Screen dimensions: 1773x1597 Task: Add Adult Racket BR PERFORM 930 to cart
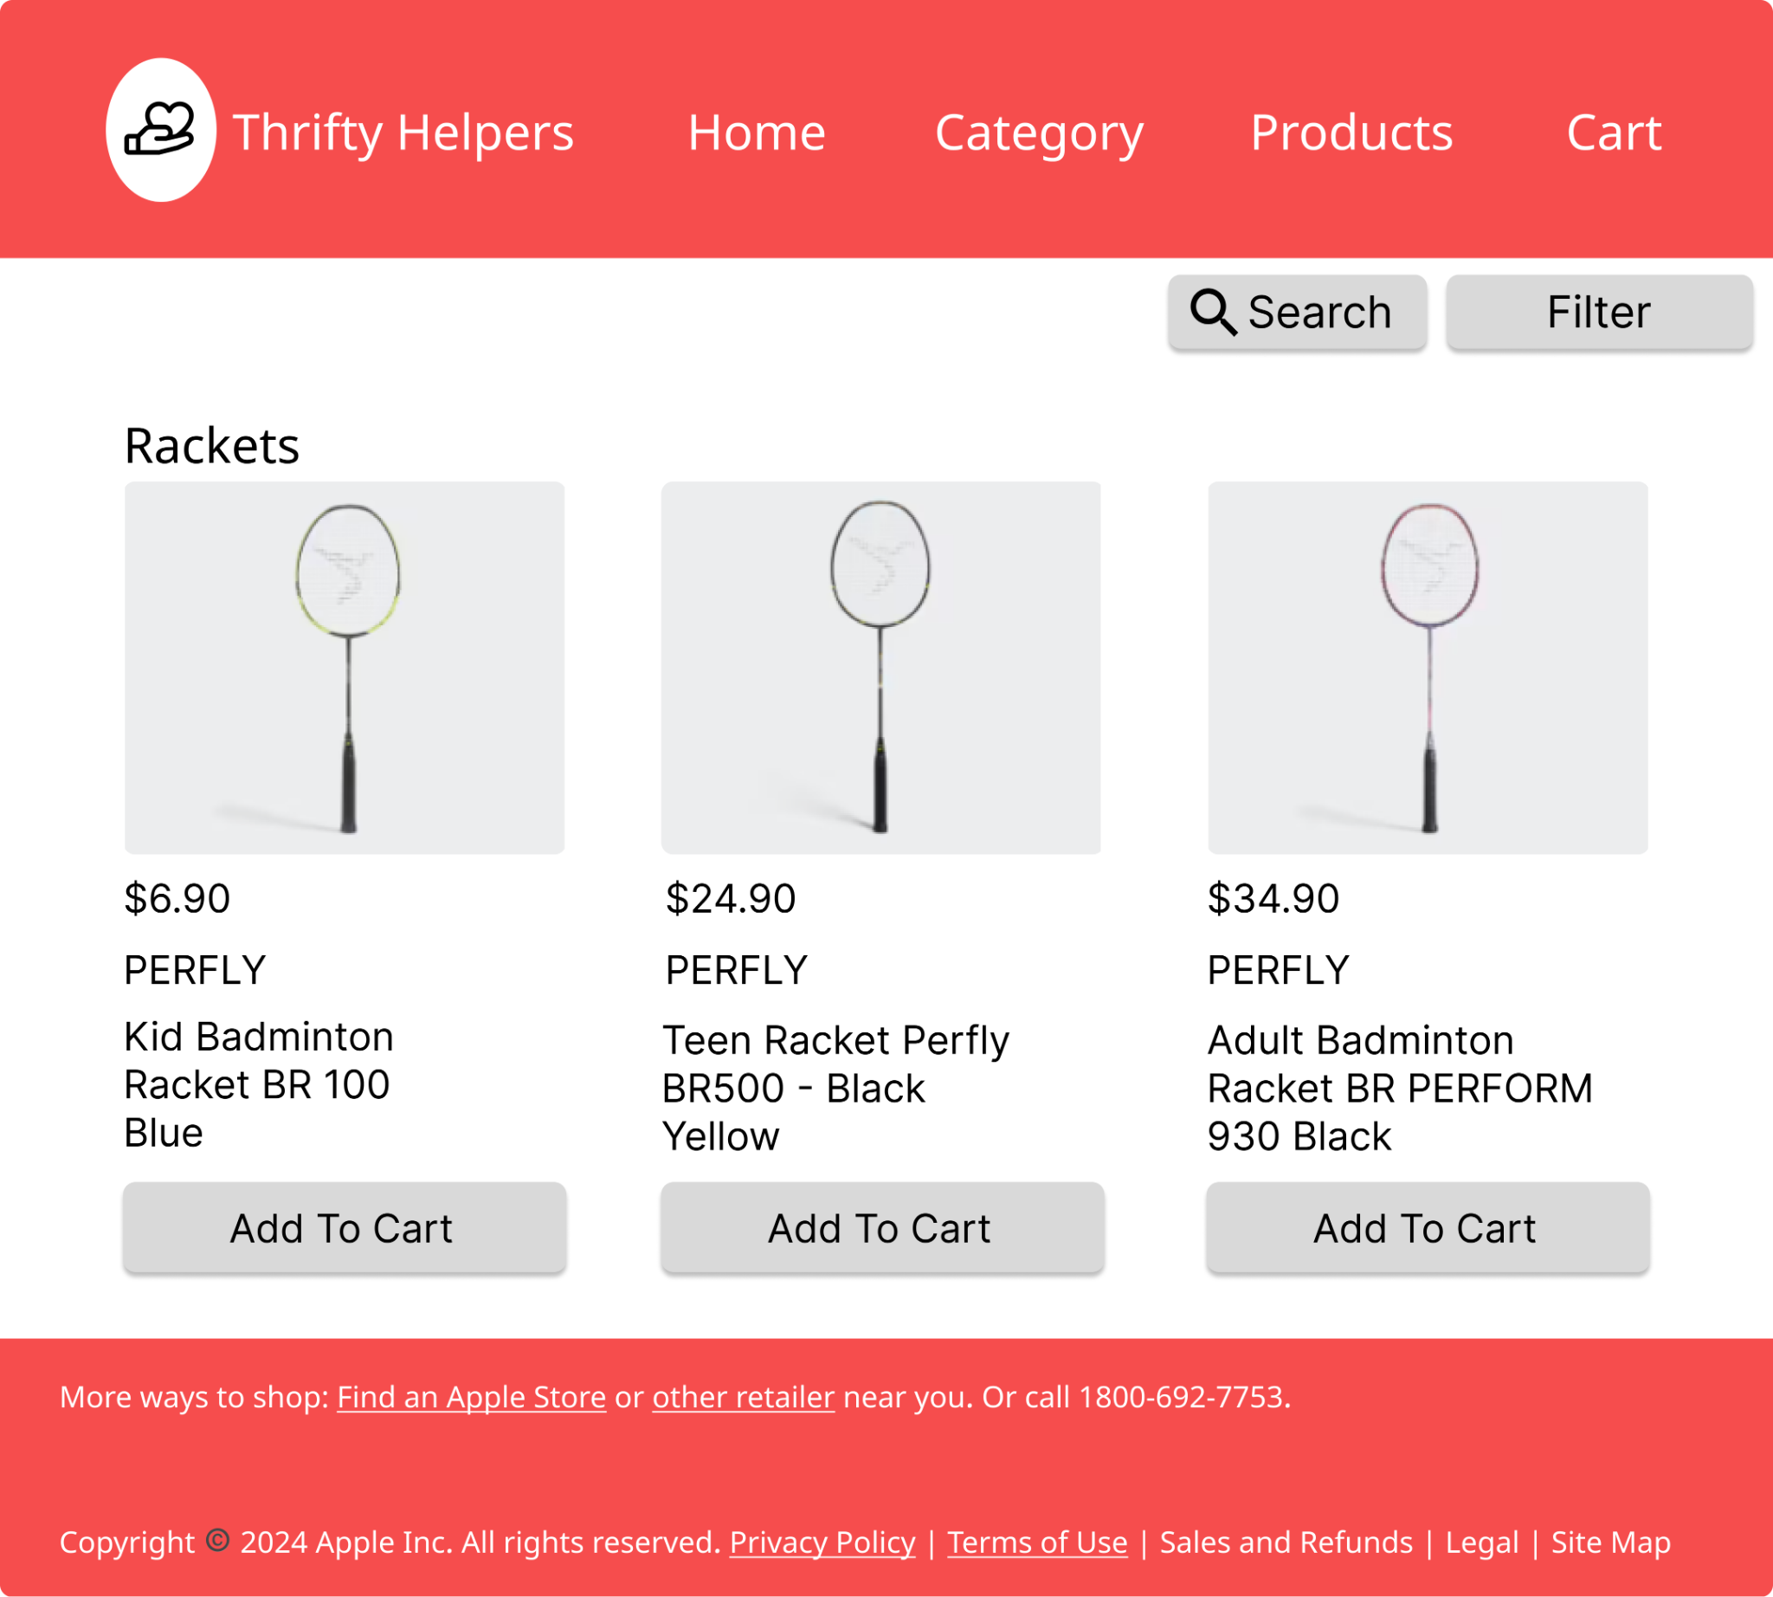coord(1428,1227)
